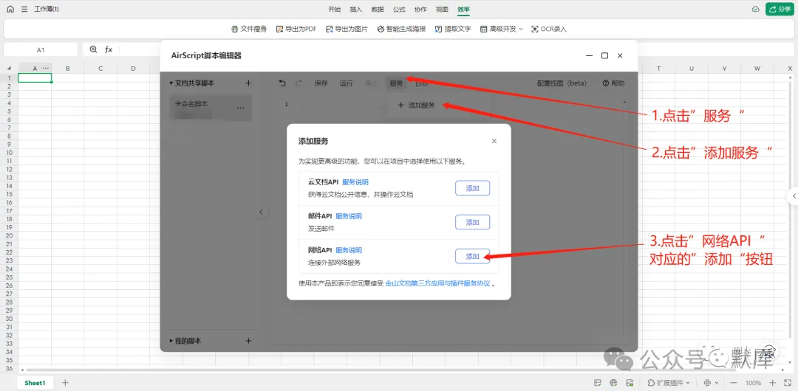The height and width of the screenshot is (391, 798).
Task: Click the 服务 button in the editor toolbar
Action: click(397, 83)
